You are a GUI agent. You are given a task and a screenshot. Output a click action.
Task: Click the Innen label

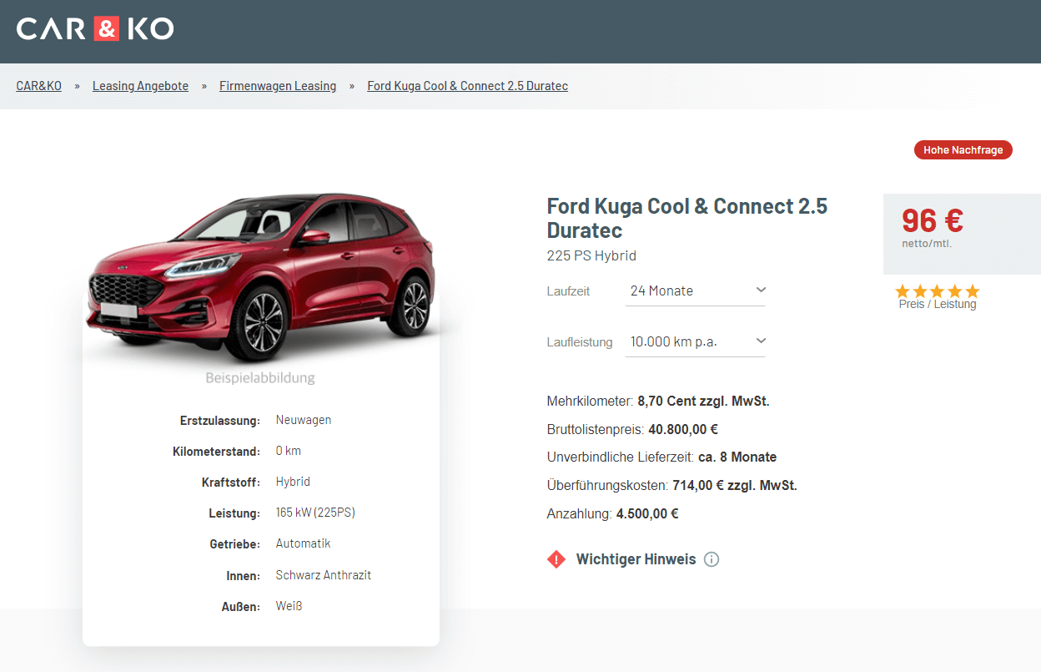pyautogui.click(x=244, y=575)
